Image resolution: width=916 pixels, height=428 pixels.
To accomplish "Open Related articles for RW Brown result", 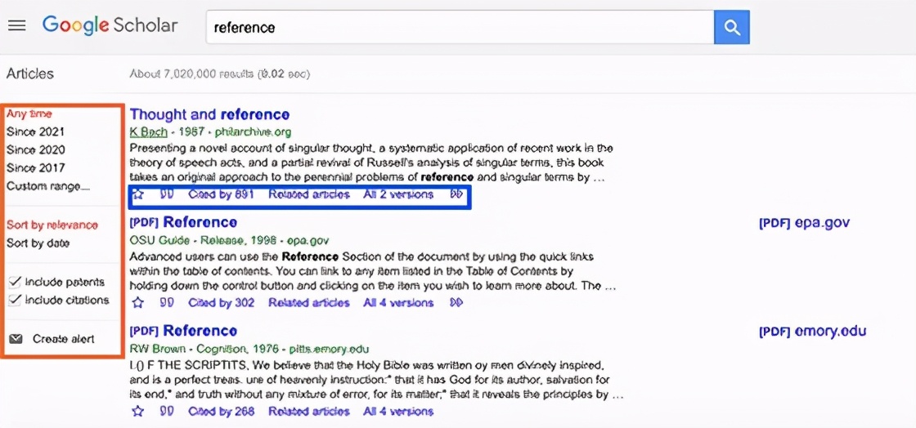I will point(309,411).
